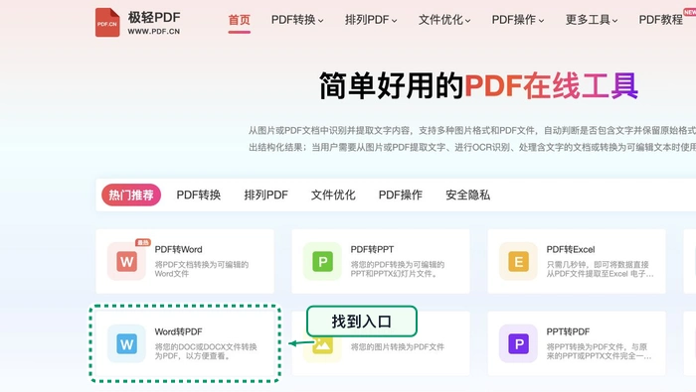
Task: Open the PDF教程 nav link
Action: pyautogui.click(x=661, y=20)
